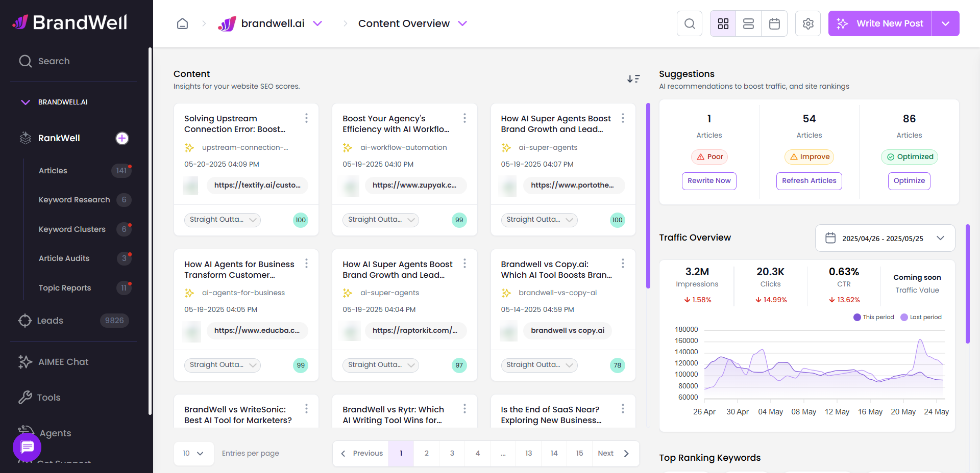This screenshot has width=980, height=473.
Task: Open the search magnifier icon in top bar
Action: (690, 23)
